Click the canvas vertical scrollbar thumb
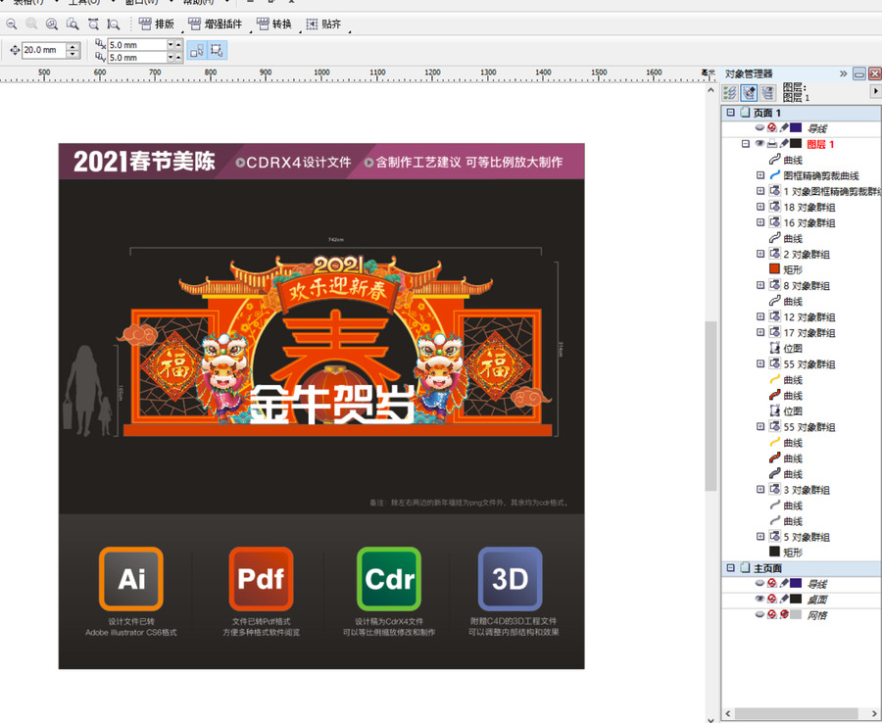This screenshot has height=723, width=882. (711, 406)
